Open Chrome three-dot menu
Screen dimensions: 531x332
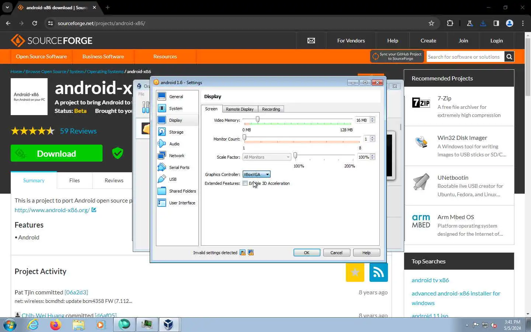[x=523, y=23]
